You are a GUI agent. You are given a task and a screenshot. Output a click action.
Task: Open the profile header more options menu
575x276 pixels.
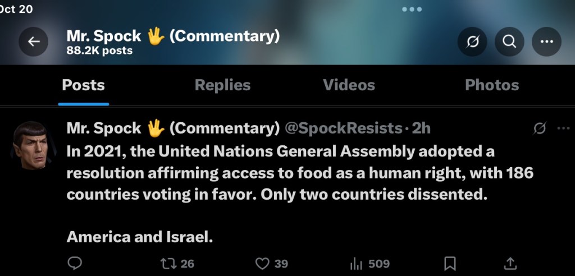[546, 42]
